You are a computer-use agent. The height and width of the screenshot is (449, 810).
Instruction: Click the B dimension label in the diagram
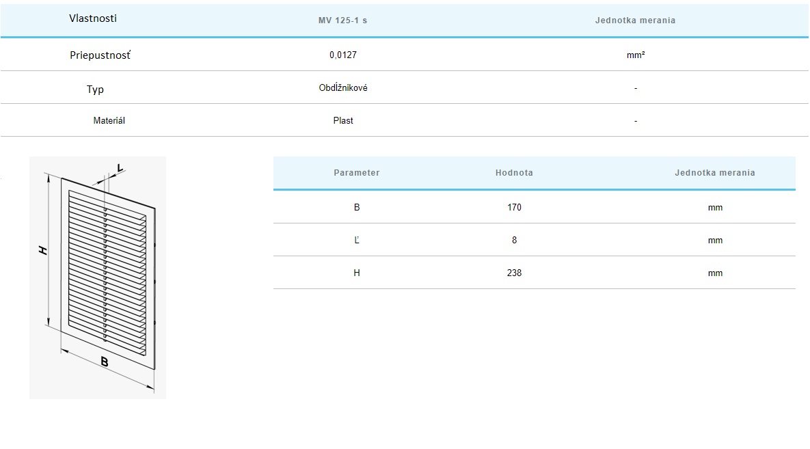(105, 362)
